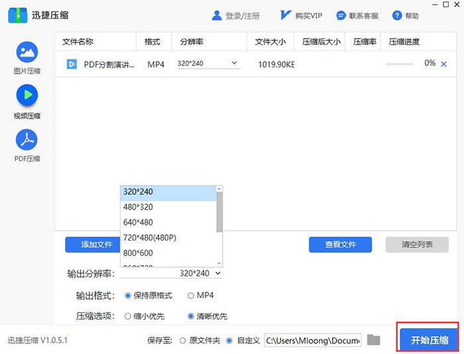Click the 0% progress value

430,63
